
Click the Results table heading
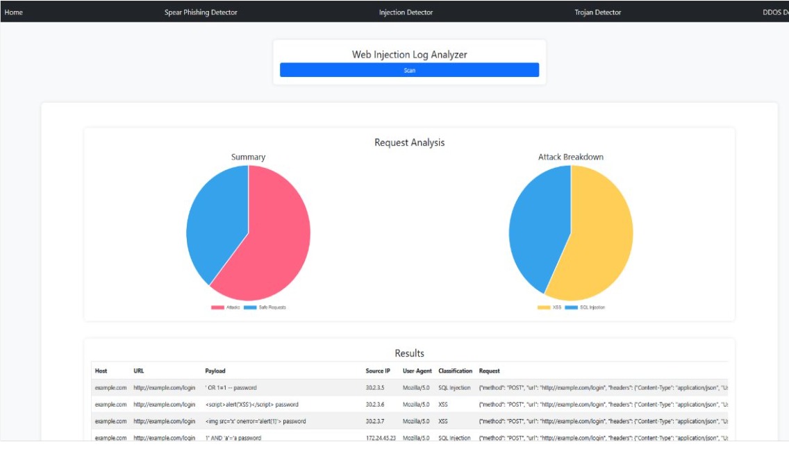click(x=409, y=353)
